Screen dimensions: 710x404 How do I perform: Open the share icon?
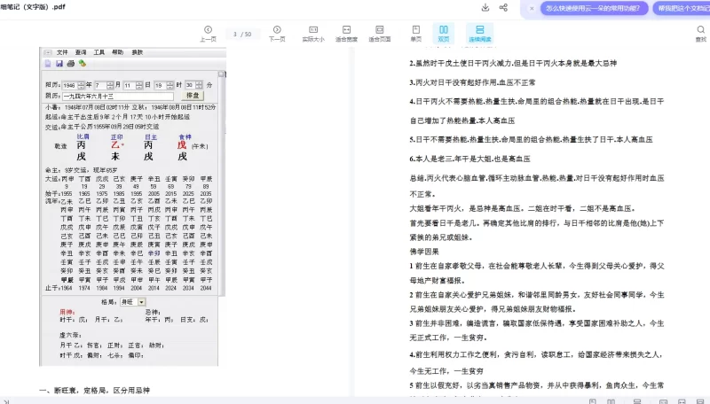coord(504,8)
